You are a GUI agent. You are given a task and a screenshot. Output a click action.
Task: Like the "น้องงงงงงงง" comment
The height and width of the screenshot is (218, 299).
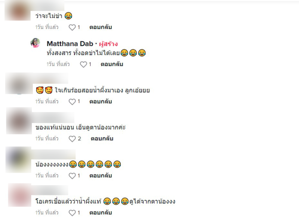click(72, 176)
